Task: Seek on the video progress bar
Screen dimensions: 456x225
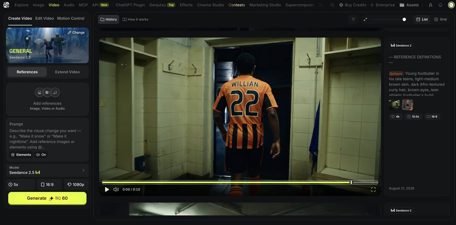Action: point(240,183)
